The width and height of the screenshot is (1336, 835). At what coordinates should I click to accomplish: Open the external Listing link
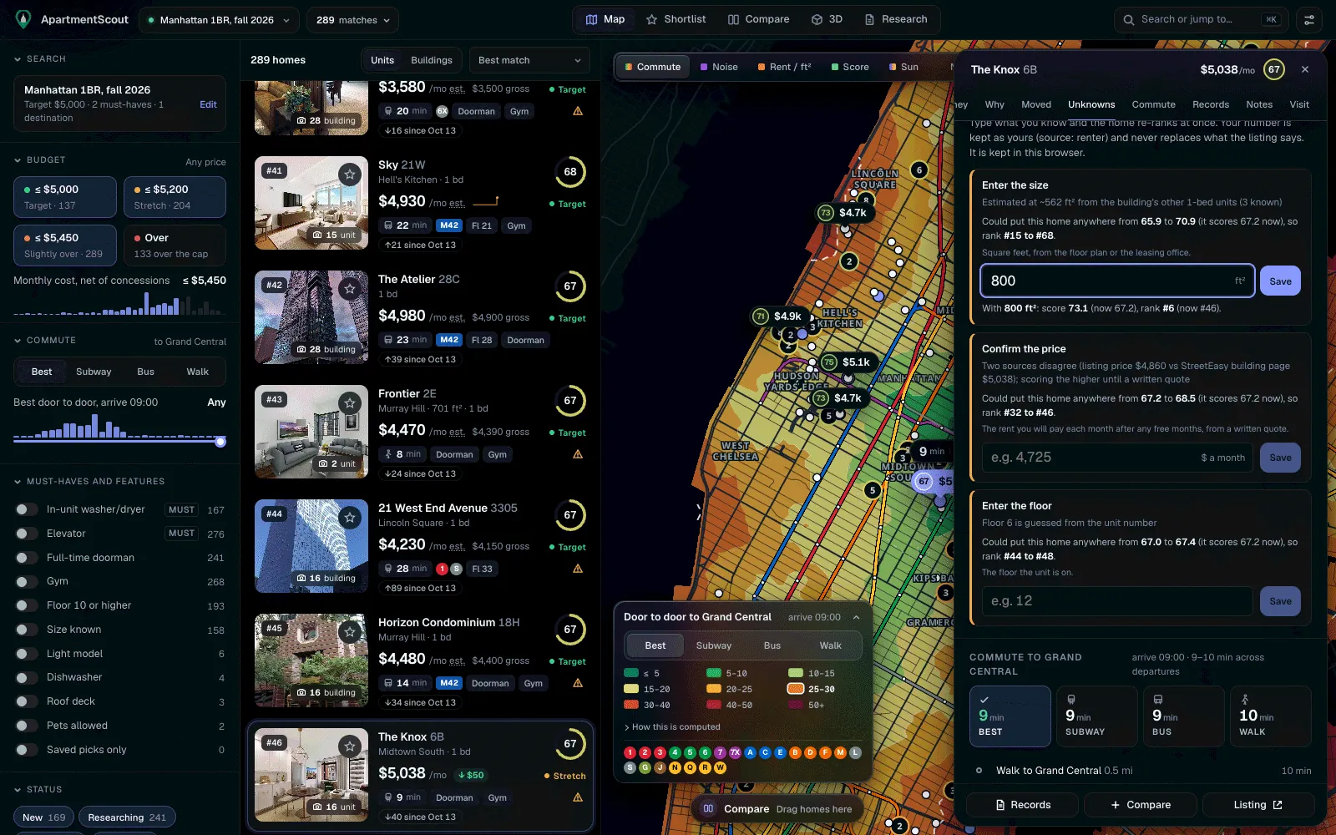(x=1258, y=805)
